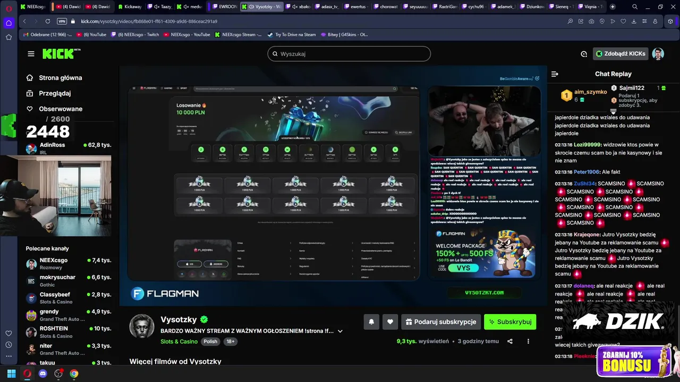Switch to the Kickaway browser tab
Viewport: 680px width, 382px height.
(x=130, y=7)
